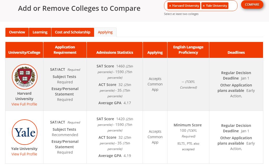
Task: Click inside the college selection input box
Action: [232, 6]
